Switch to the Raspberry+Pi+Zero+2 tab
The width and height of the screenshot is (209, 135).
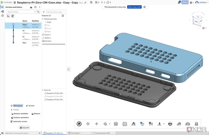click(x=54, y=133)
